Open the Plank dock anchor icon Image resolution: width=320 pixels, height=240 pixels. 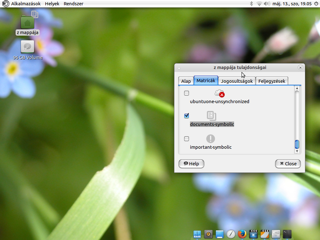click(x=197, y=234)
